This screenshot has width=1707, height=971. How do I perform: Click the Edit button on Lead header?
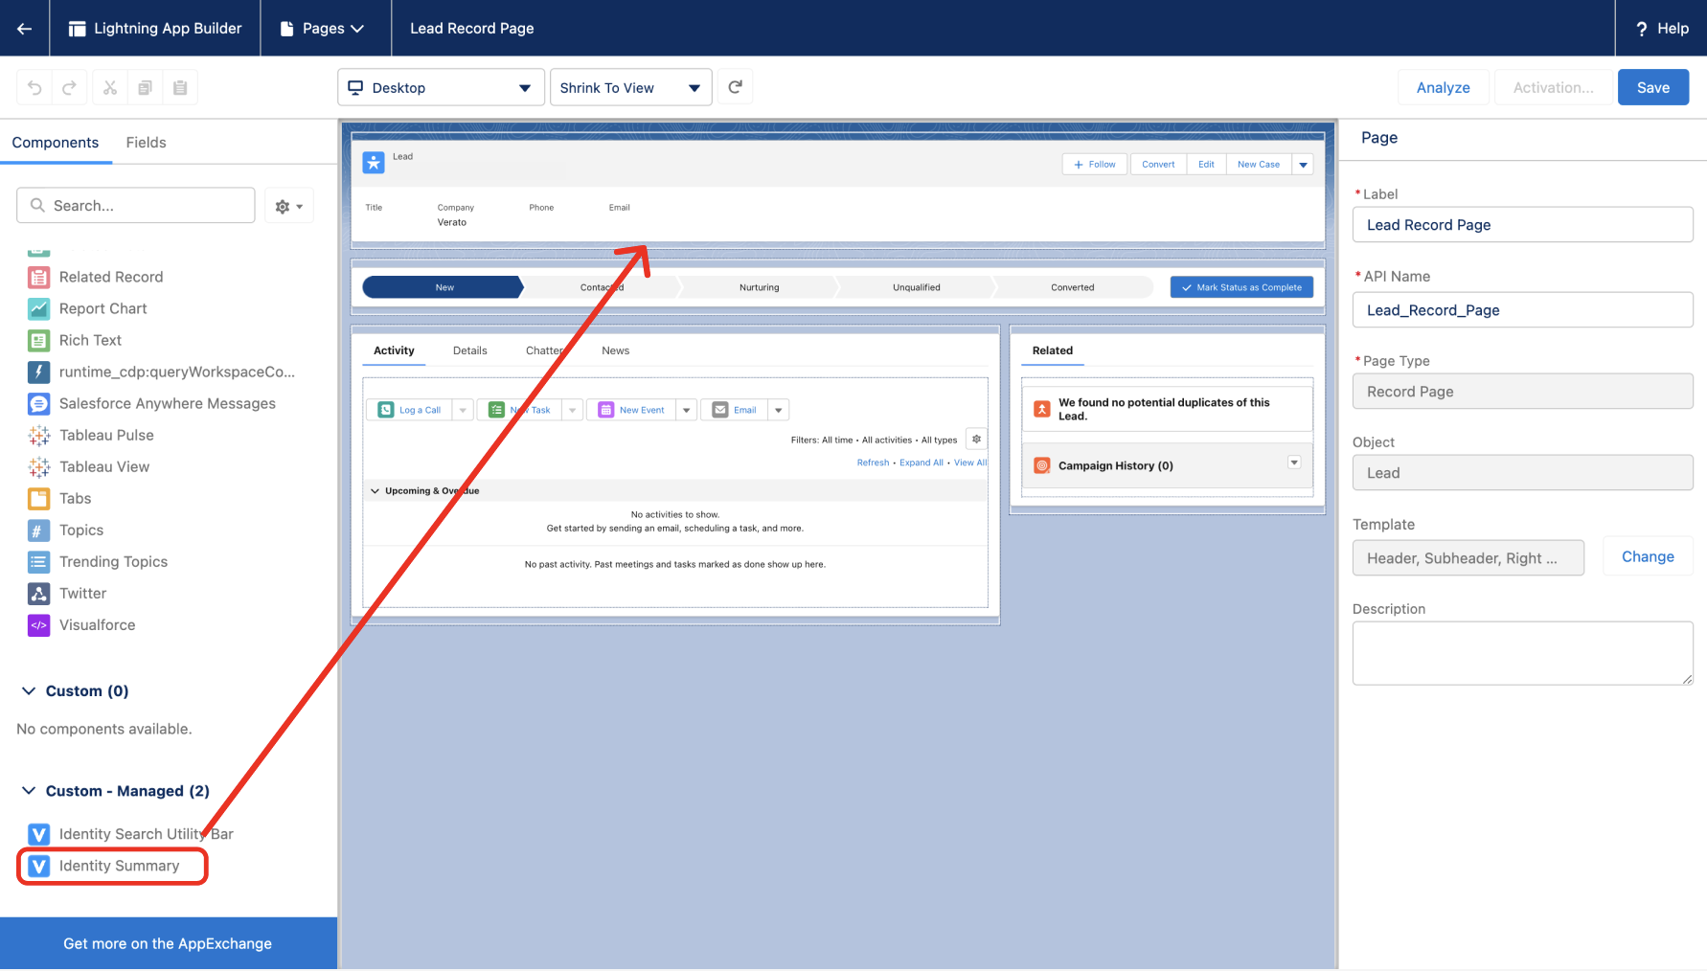click(1206, 165)
